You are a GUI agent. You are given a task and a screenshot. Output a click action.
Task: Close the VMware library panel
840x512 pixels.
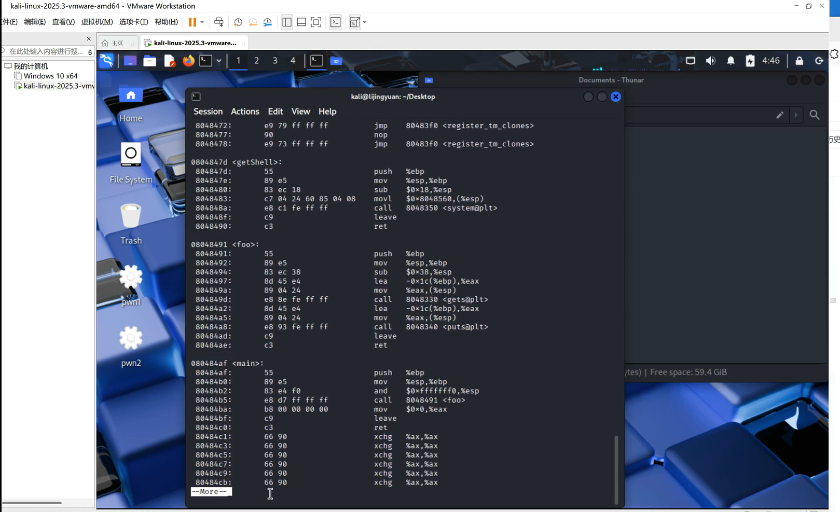[x=89, y=39]
